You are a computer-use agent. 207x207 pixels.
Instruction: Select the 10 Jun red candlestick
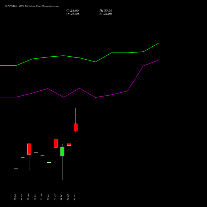point(29,149)
